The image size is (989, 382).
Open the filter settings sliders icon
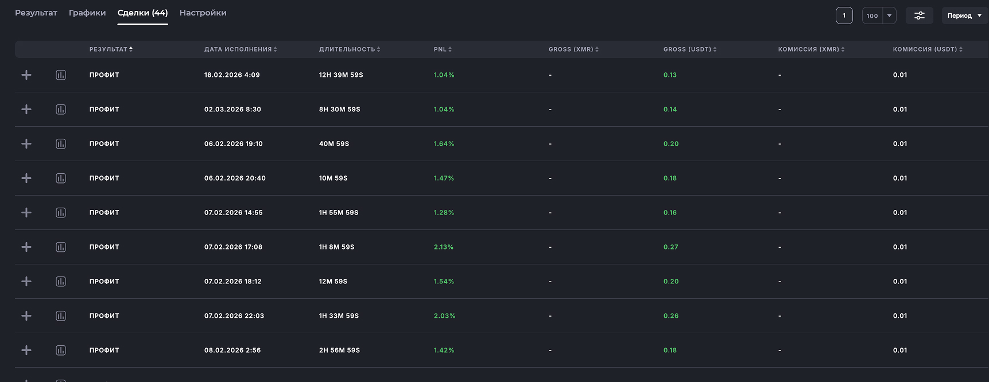tap(919, 15)
